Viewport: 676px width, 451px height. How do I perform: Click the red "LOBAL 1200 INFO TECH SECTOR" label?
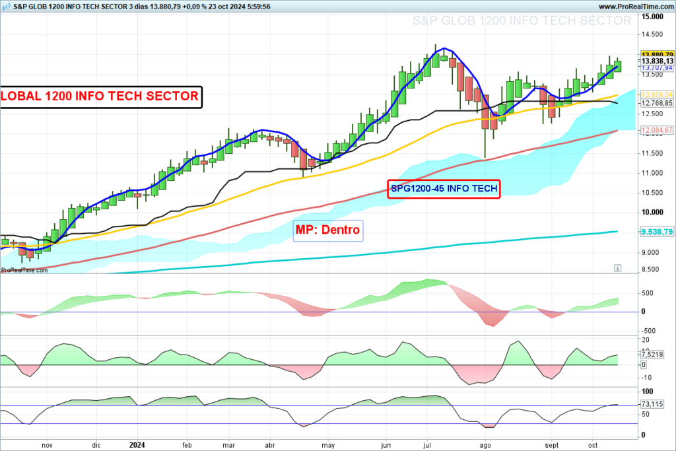[100, 96]
